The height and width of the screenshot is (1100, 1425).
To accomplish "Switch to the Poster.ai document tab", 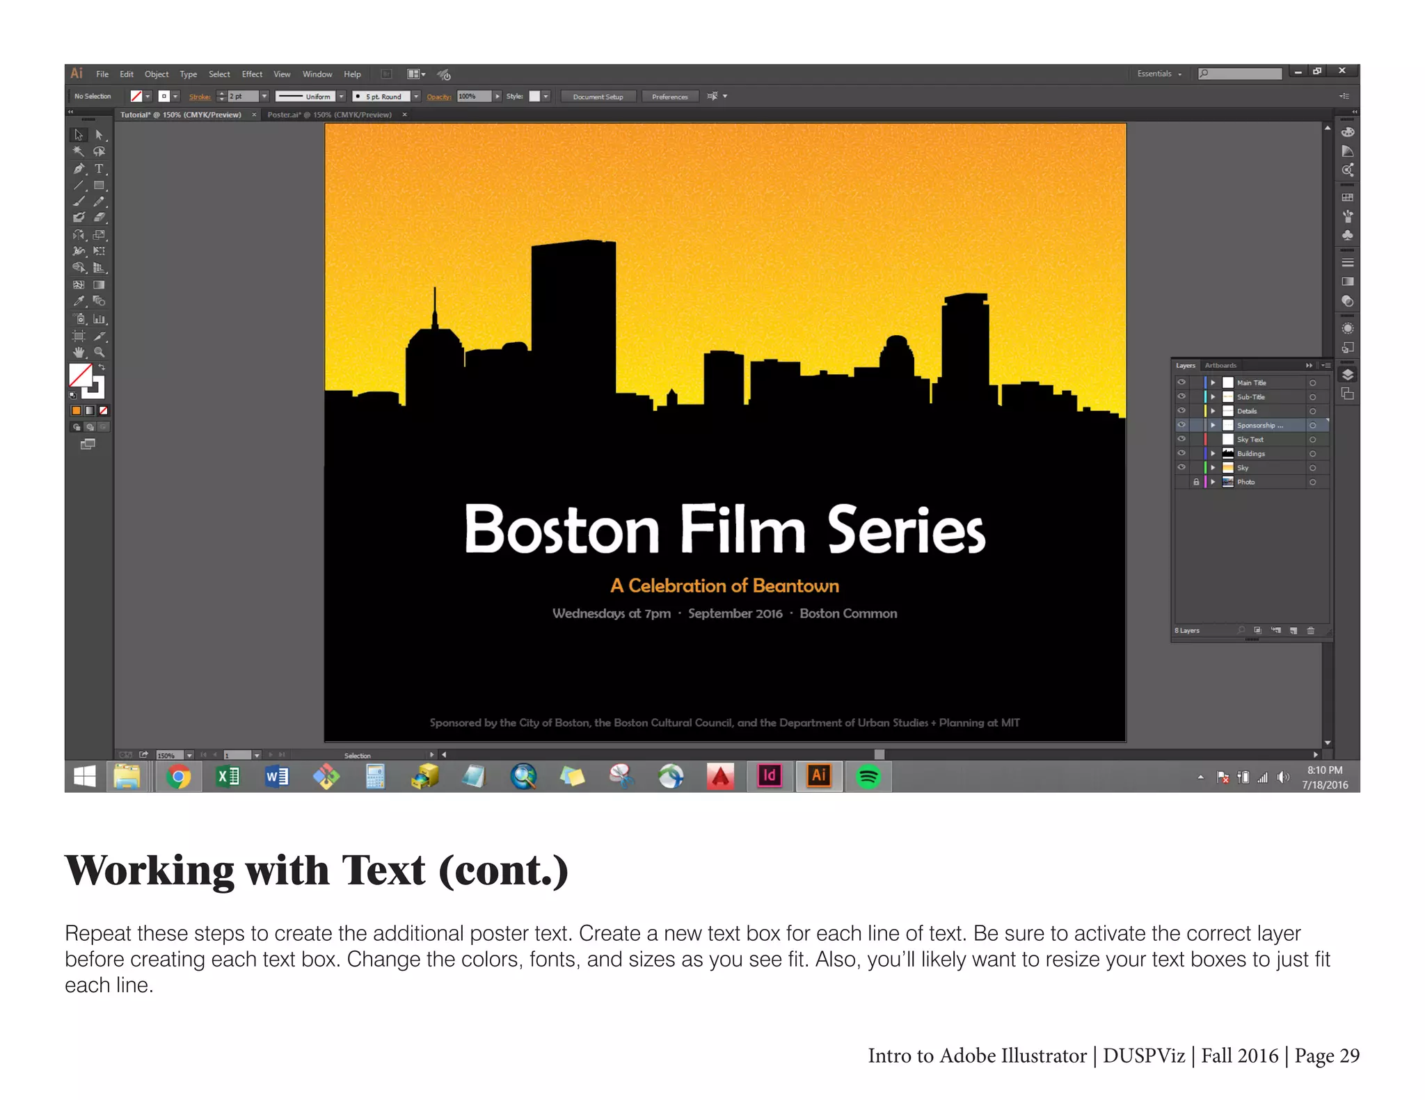I will coord(330,115).
